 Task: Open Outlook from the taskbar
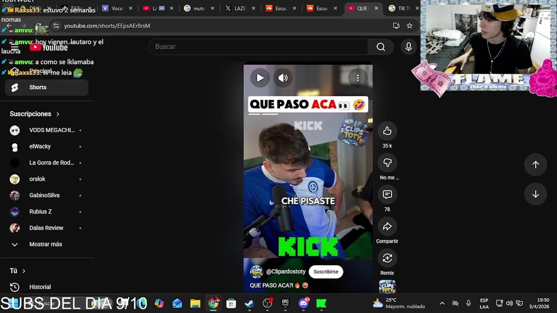177,303
